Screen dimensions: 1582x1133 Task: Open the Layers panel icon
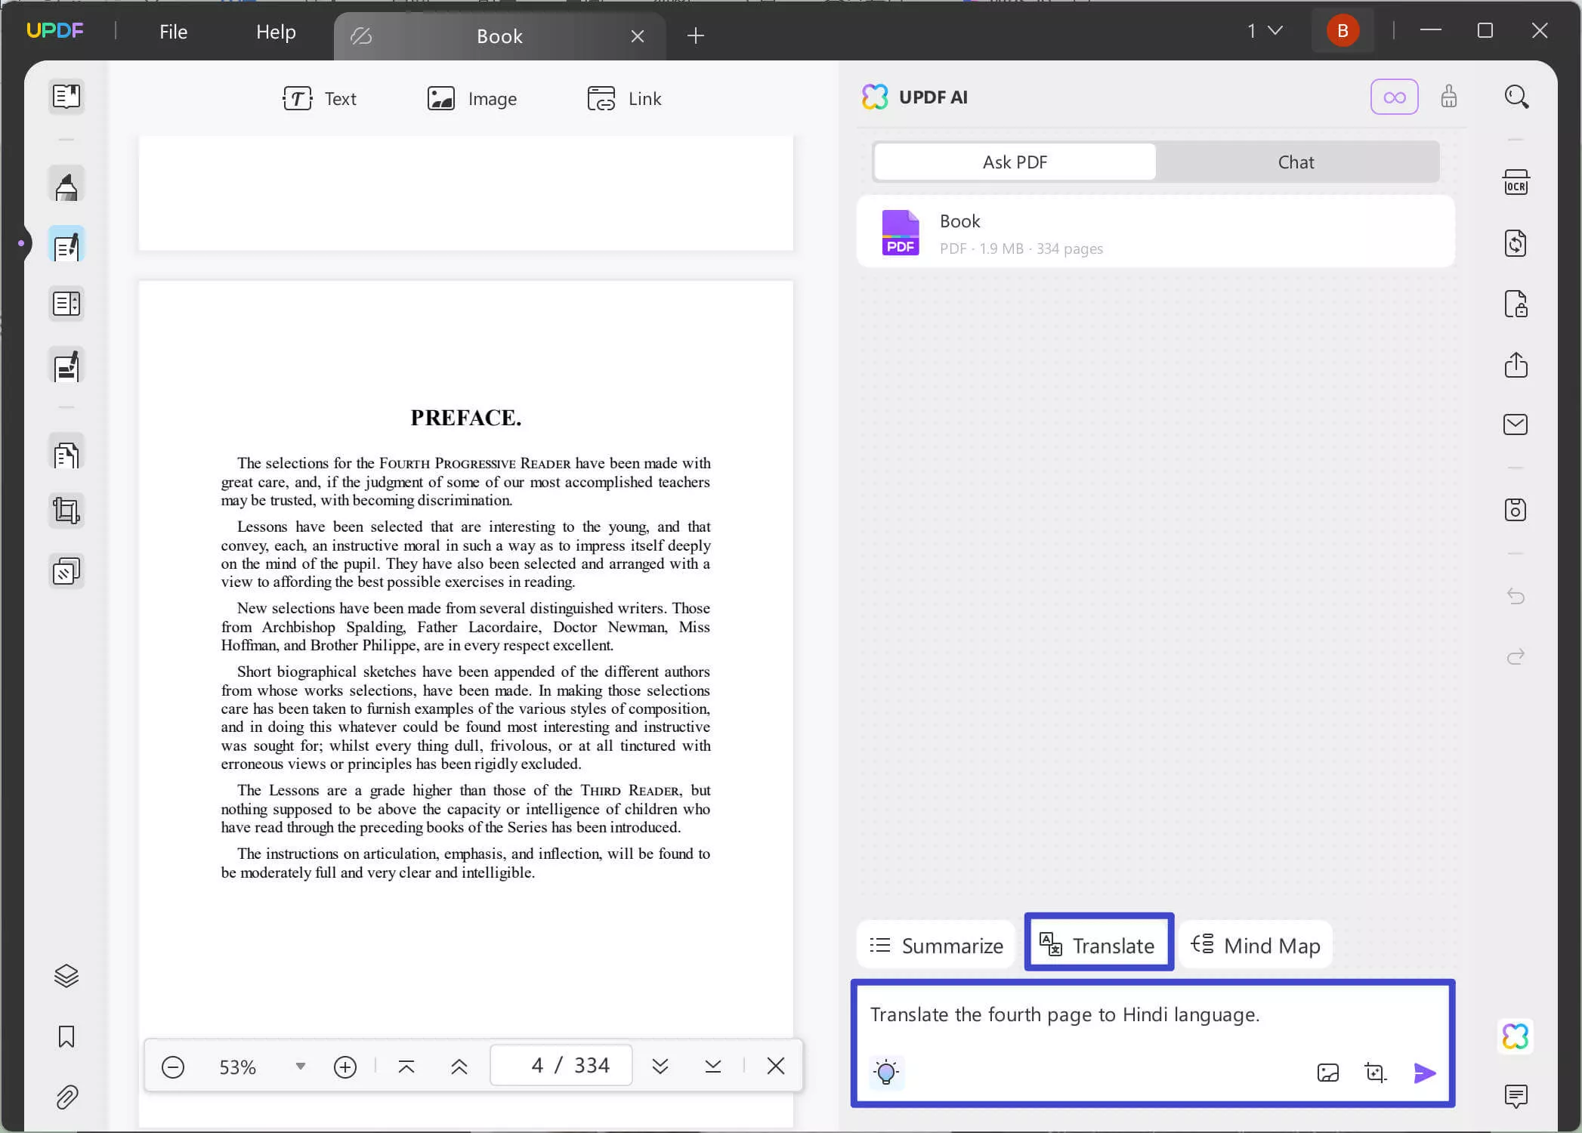coord(66,976)
